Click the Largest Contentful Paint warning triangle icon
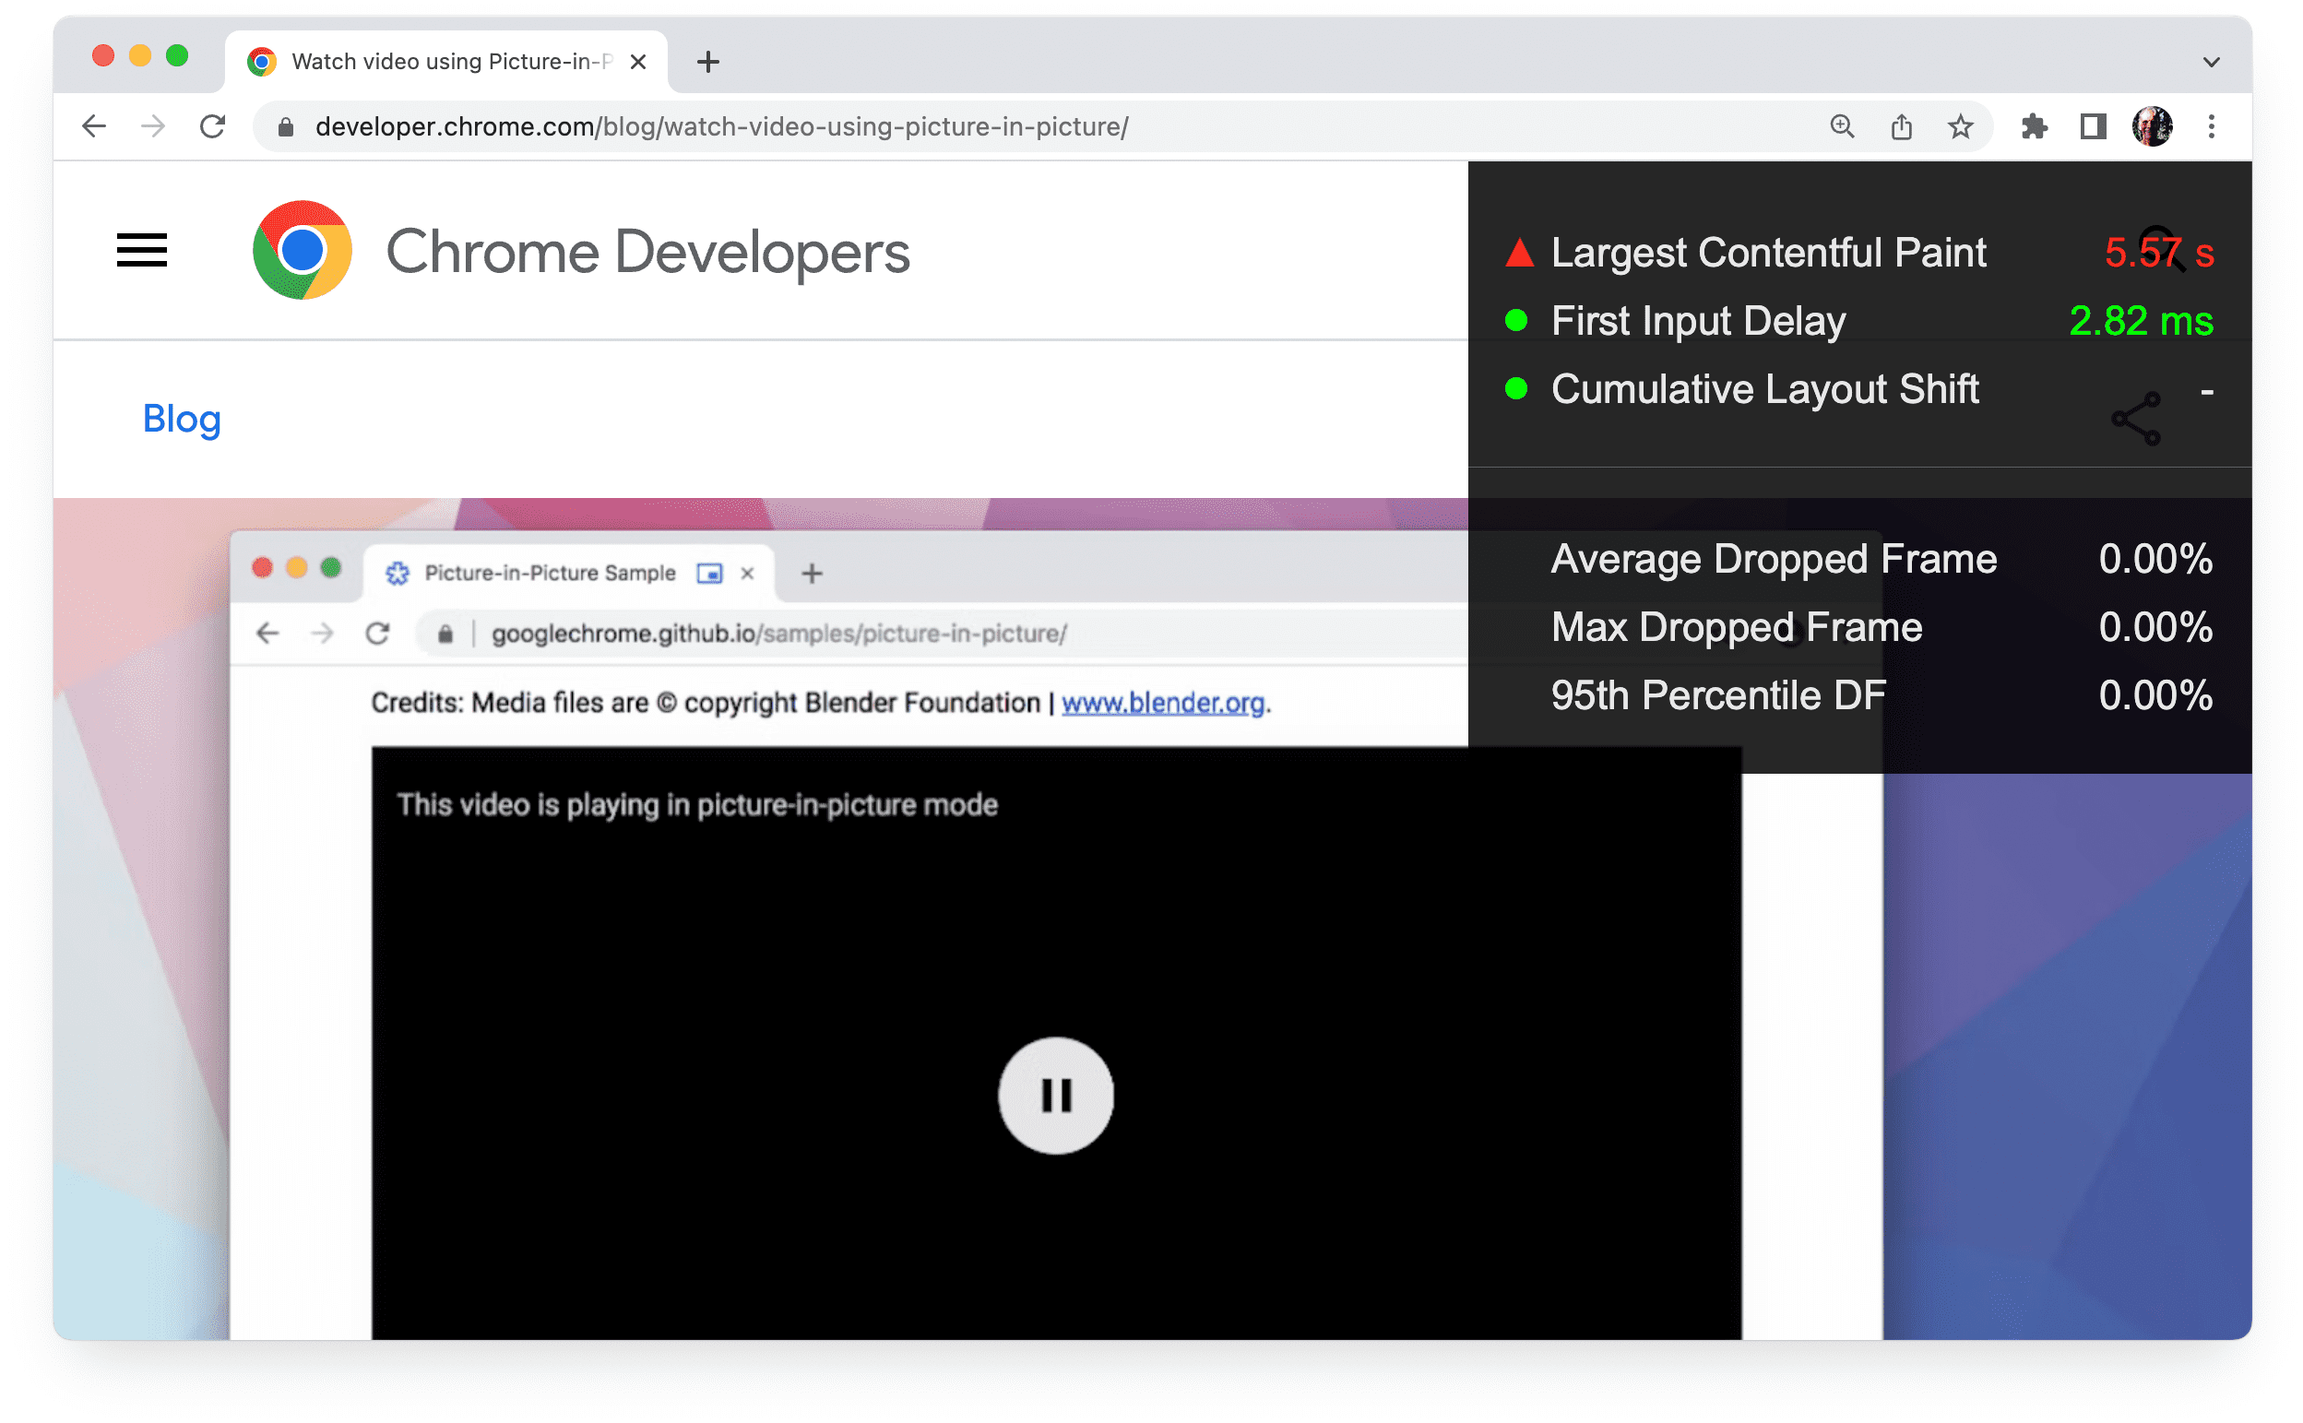The height and width of the screenshot is (1423, 2303). pyautogui.click(x=1516, y=250)
